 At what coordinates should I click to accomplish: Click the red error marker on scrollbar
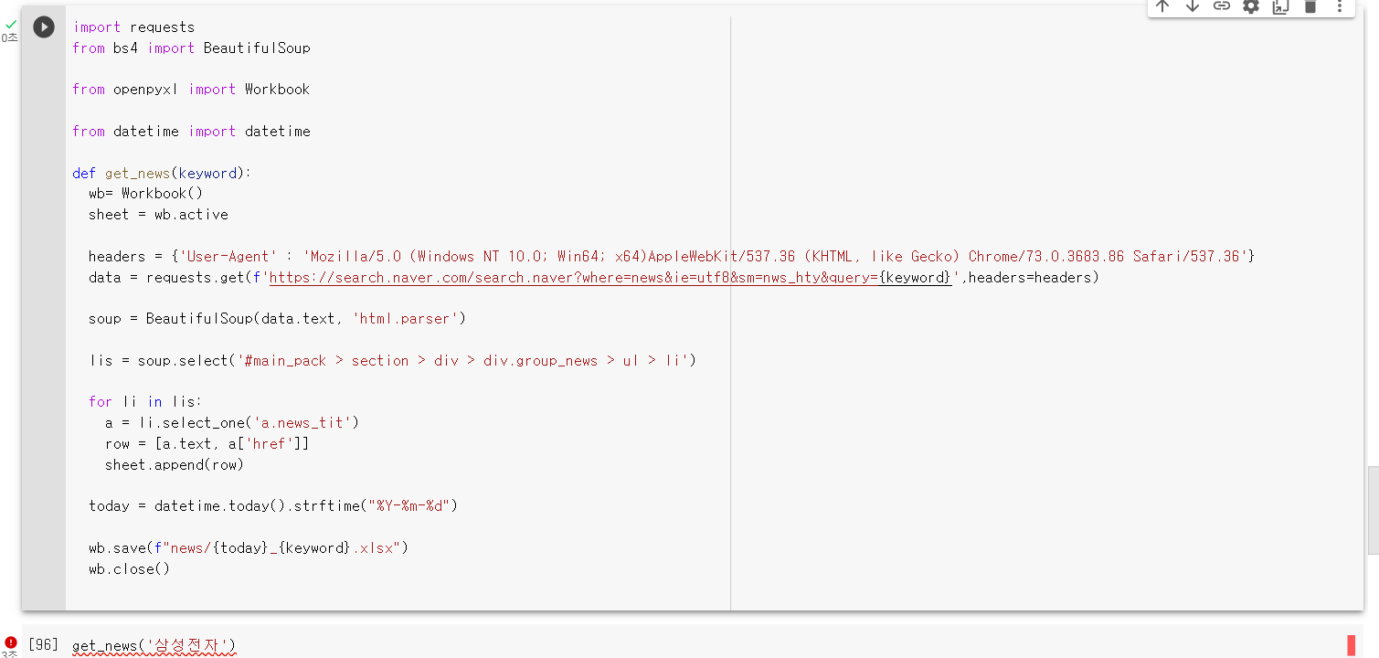pyautogui.click(x=1351, y=645)
